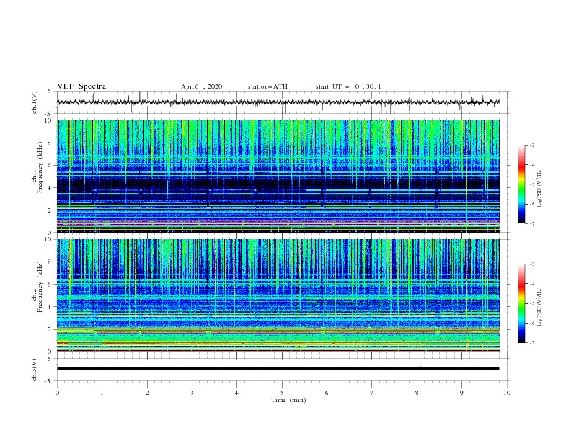Click the "6" frequency tick of ch.1 panel
Viewport: 571px width, 441px height.
click(x=50, y=165)
